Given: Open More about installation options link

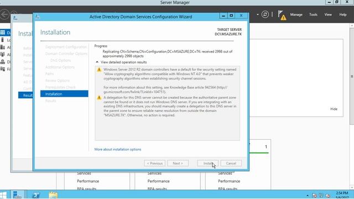Looking at the screenshot, I should (x=118, y=149).
